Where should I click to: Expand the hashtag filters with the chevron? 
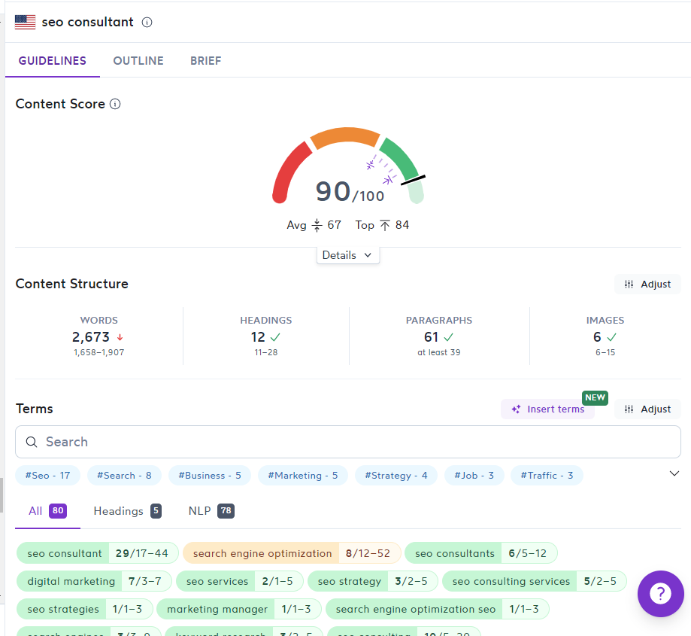(x=674, y=473)
